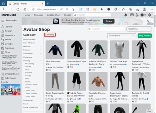Open the Robux balance icon

(x=142, y=15)
